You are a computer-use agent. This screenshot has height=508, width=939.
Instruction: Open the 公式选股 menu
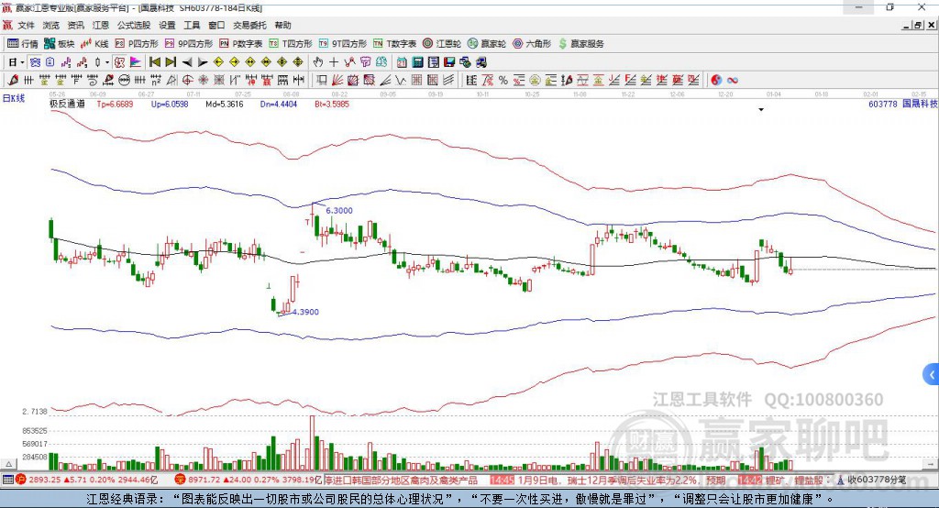(x=134, y=25)
